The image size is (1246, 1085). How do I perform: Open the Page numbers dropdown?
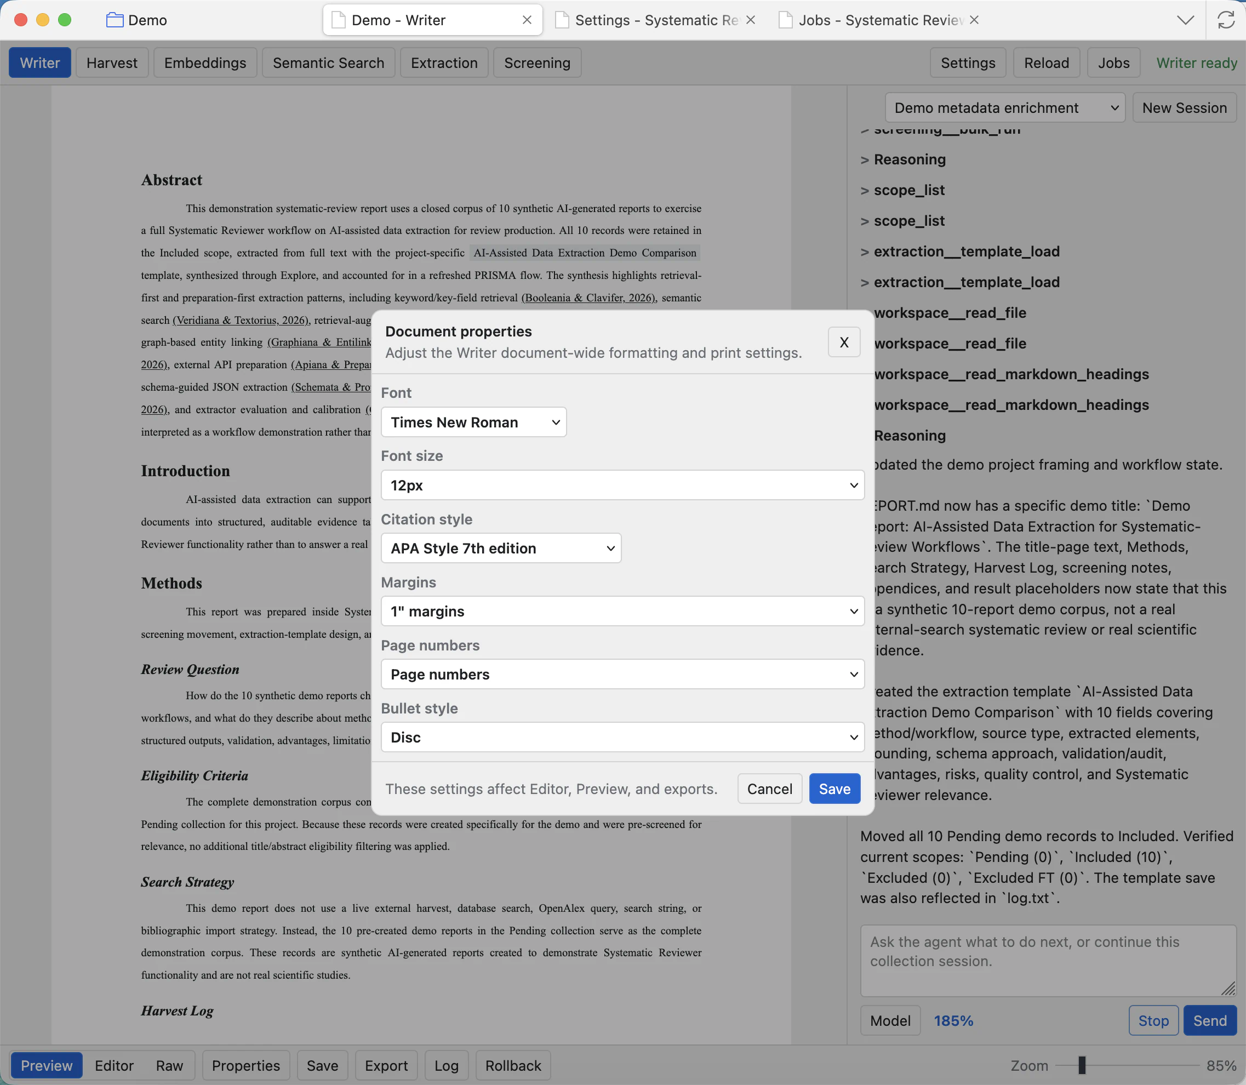[622, 674]
